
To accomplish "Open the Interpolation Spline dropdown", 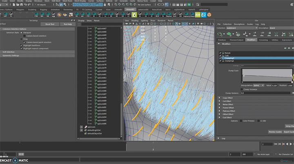I will (258, 85).
